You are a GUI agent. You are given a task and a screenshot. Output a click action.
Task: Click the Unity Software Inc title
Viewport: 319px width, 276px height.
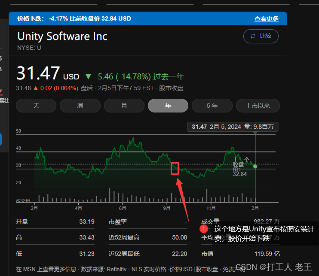(62, 36)
